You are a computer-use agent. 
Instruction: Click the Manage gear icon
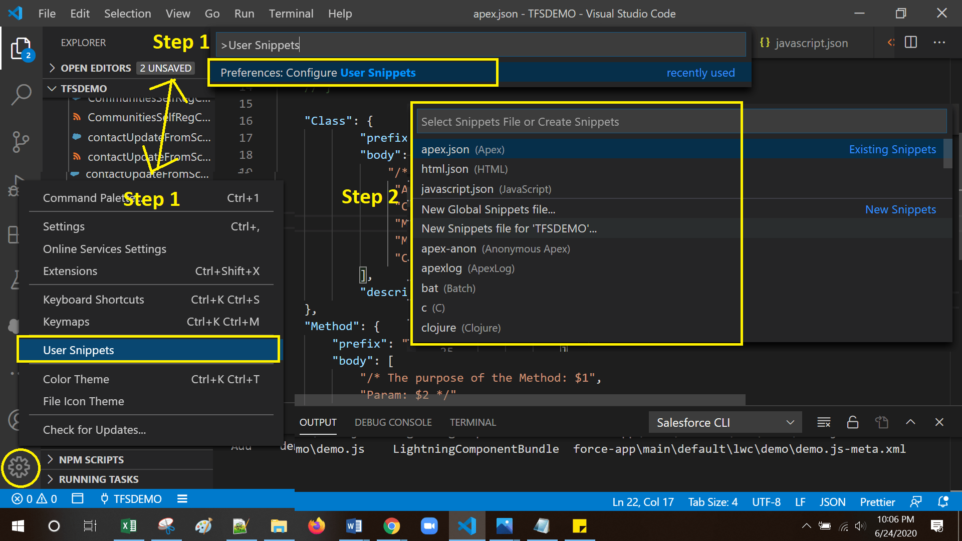pos(20,467)
